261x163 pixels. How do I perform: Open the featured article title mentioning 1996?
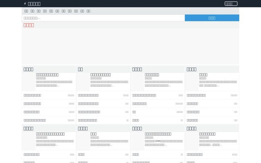(x=158, y=134)
